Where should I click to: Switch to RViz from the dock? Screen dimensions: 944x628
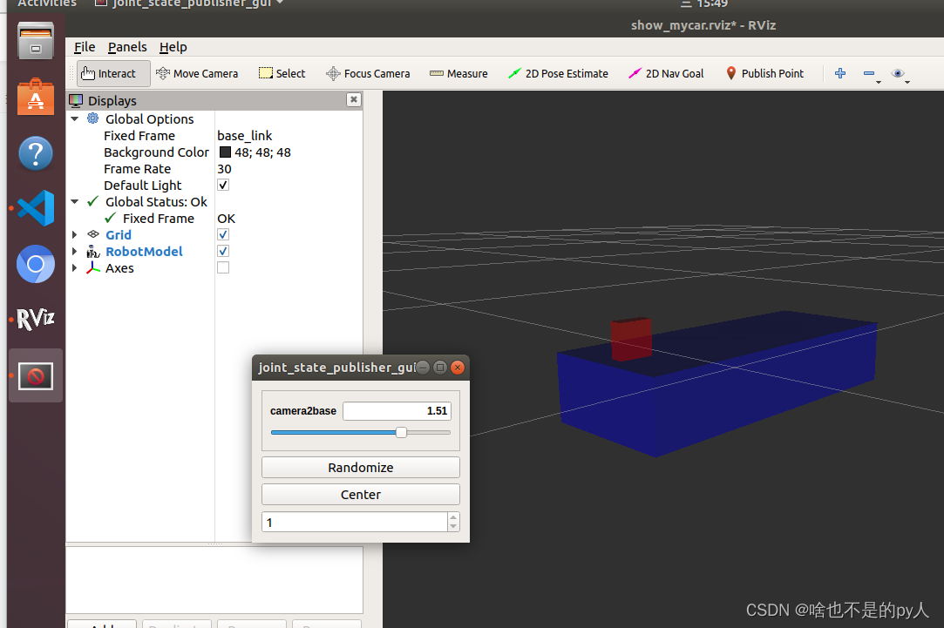[36, 319]
